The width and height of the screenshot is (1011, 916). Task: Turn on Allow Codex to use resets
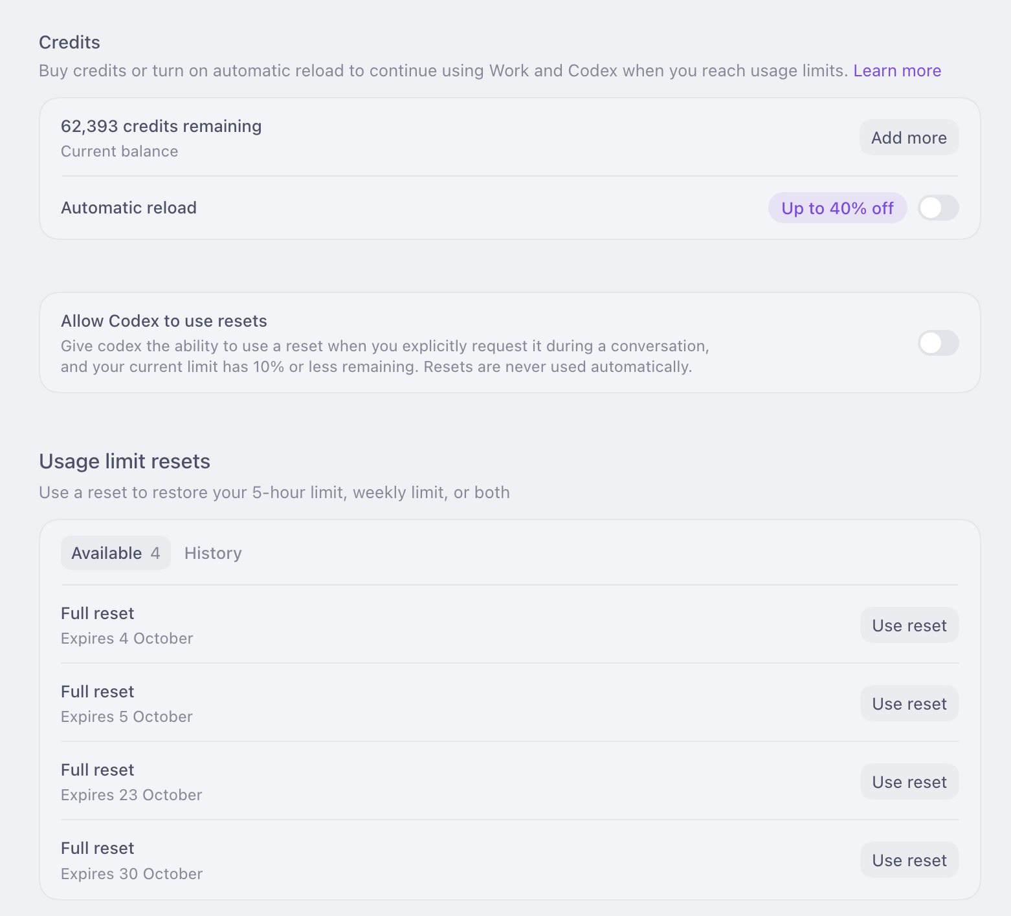(x=938, y=343)
